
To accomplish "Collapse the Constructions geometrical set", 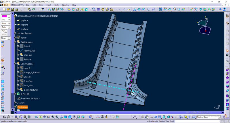I will point(15,64).
